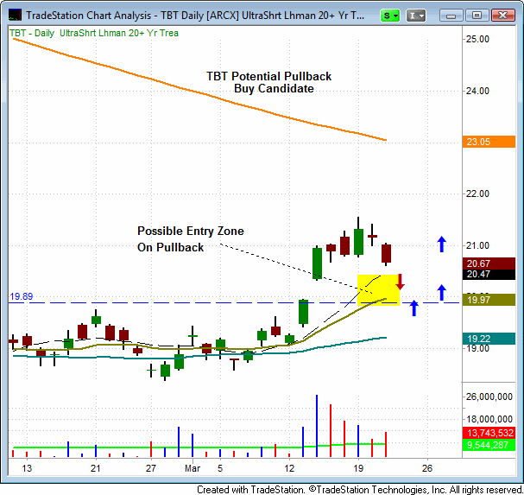Click the 19.89 support level label
524x495 pixels.
point(22,296)
